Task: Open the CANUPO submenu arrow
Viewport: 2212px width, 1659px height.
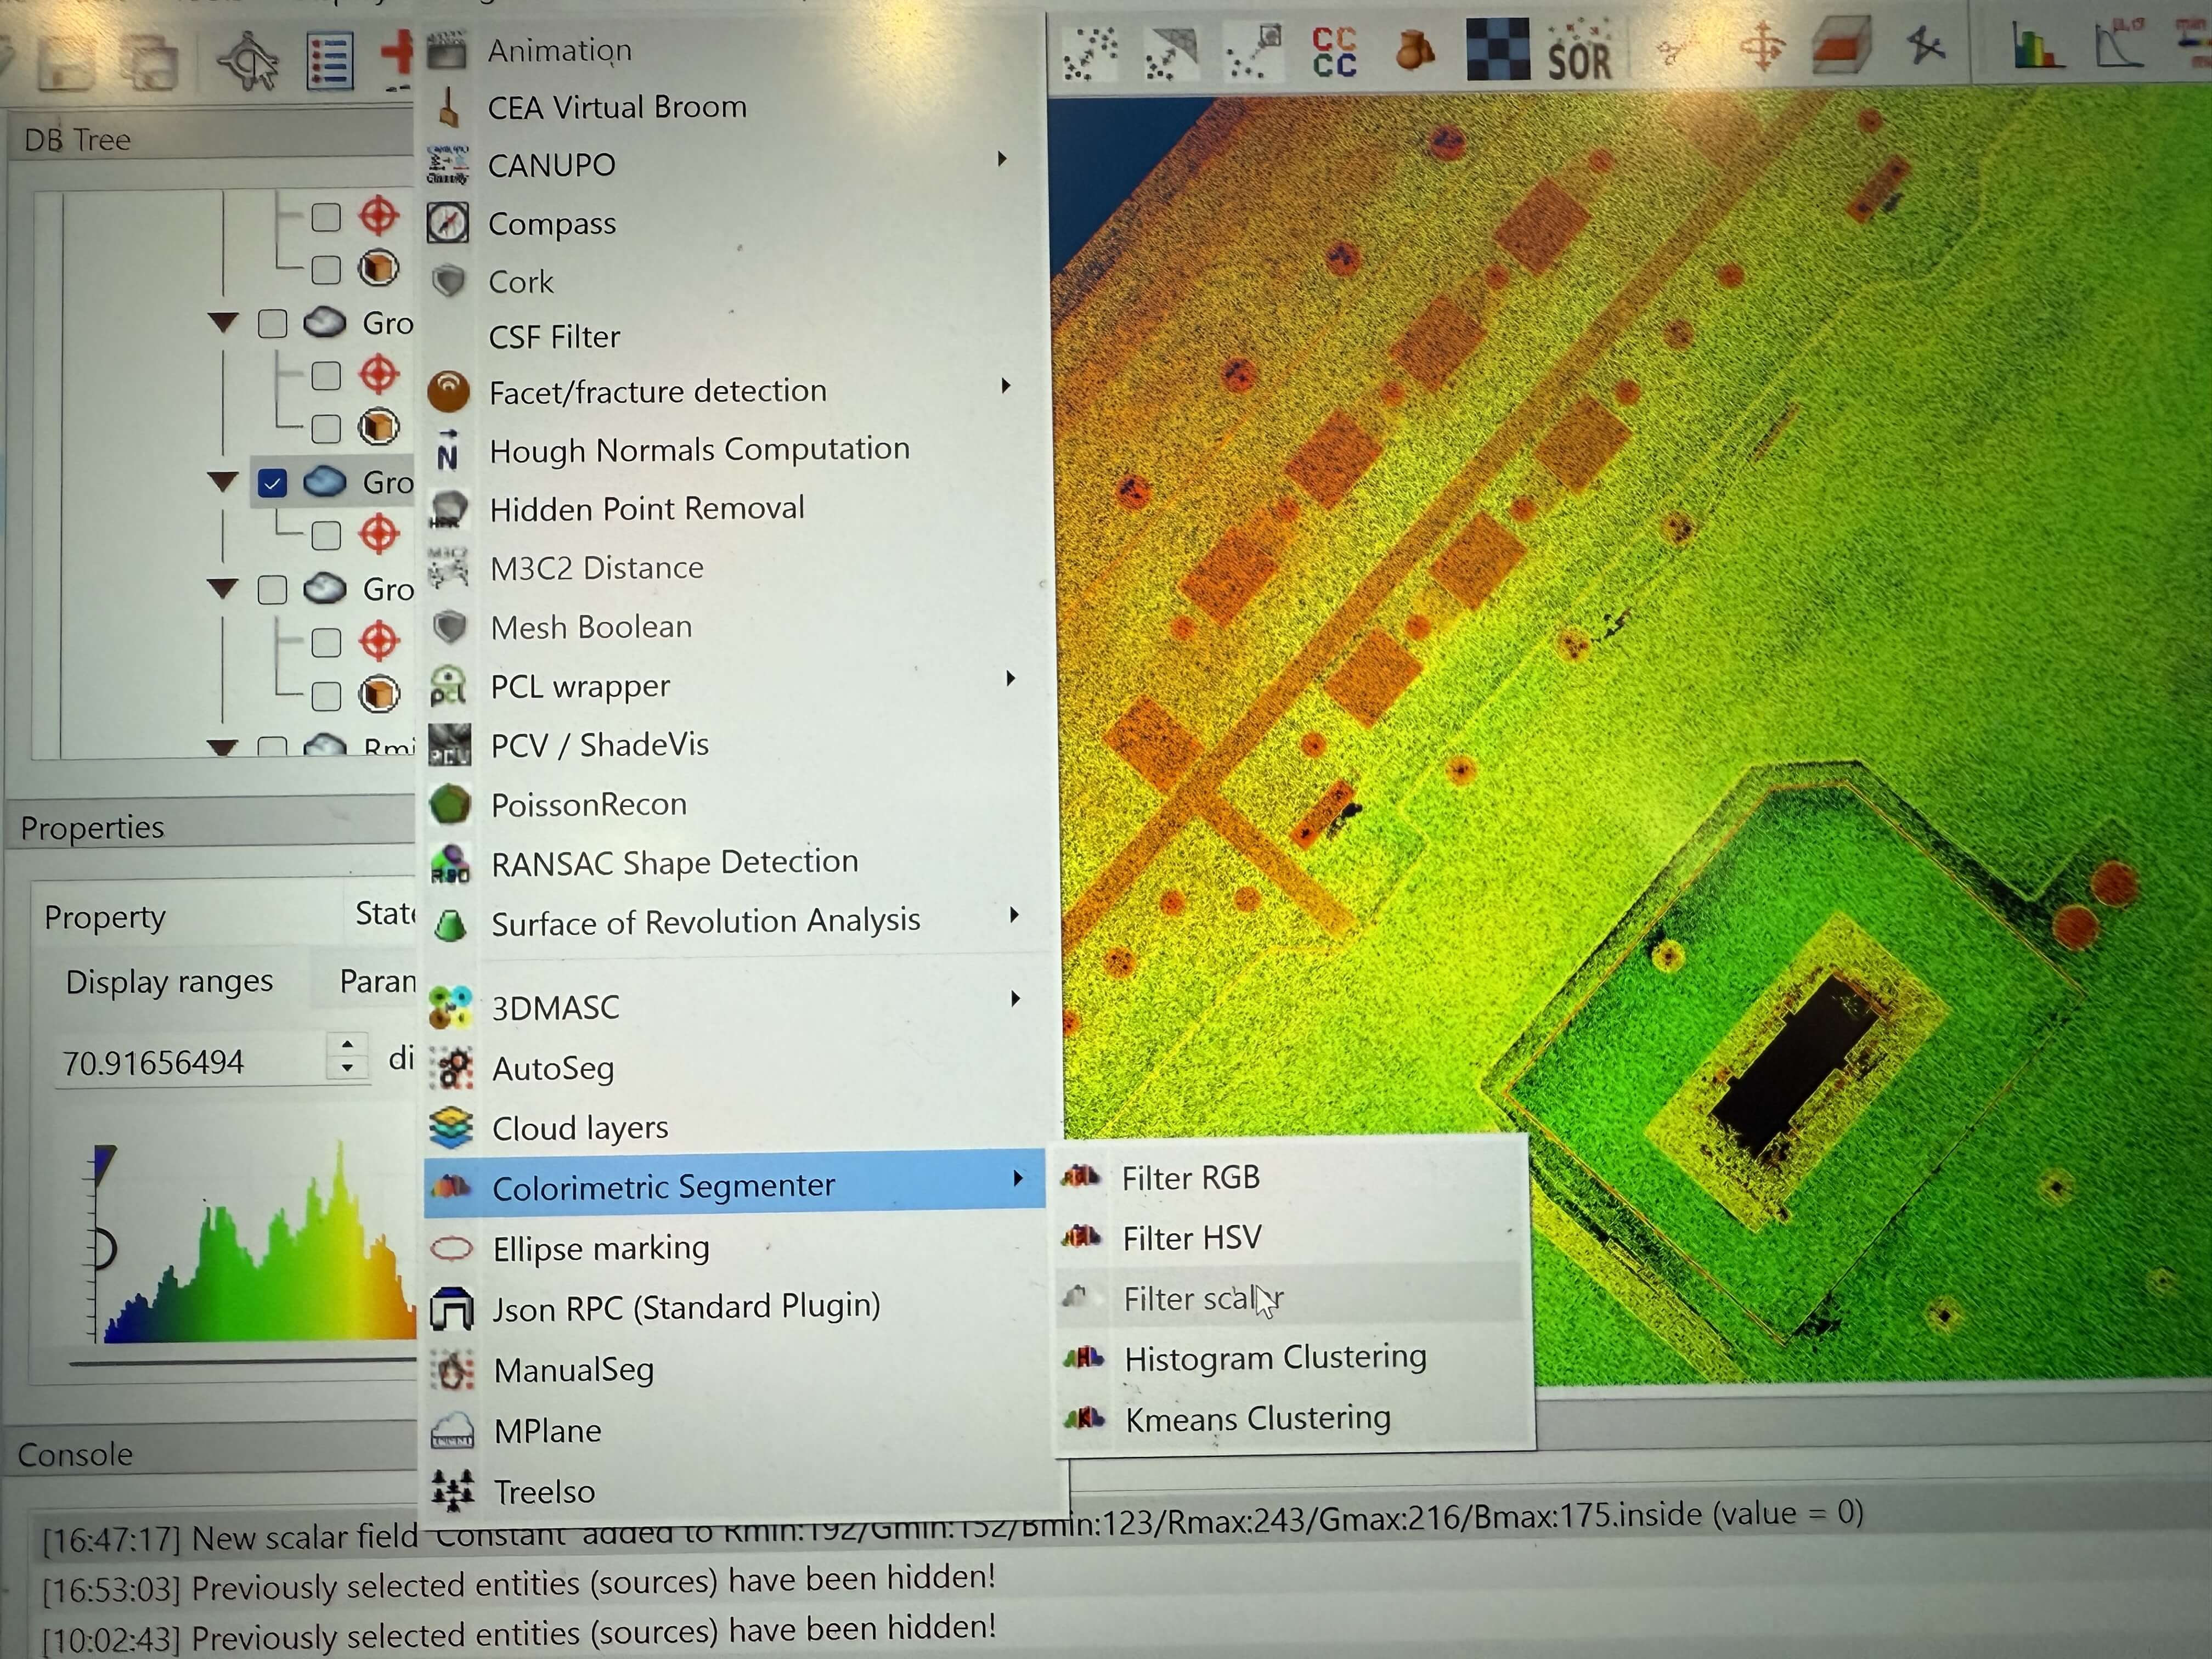Action: [1001, 160]
